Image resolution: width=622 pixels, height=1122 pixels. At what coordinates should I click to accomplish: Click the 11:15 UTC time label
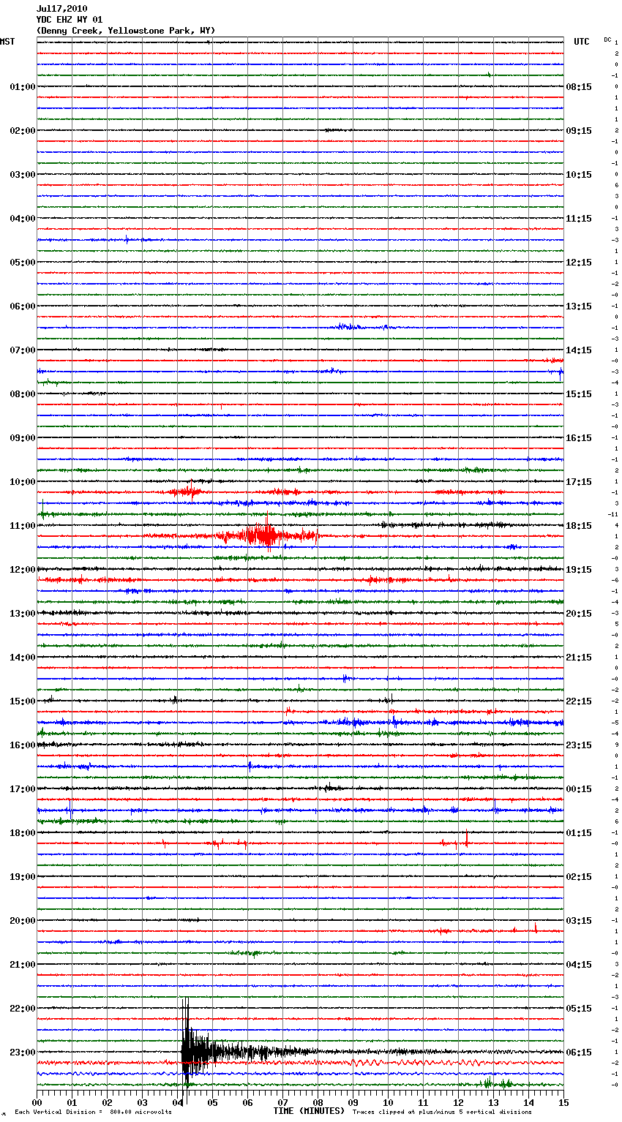tap(579, 219)
